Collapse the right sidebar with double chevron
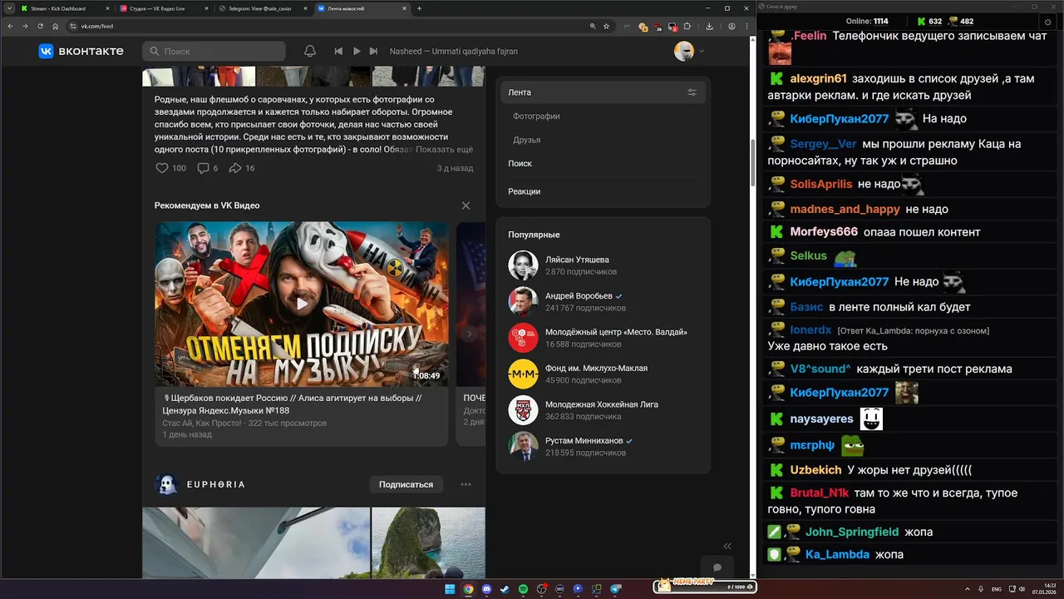This screenshot has width=1064, height=599. pyautogui.click(x=727, y=547)
